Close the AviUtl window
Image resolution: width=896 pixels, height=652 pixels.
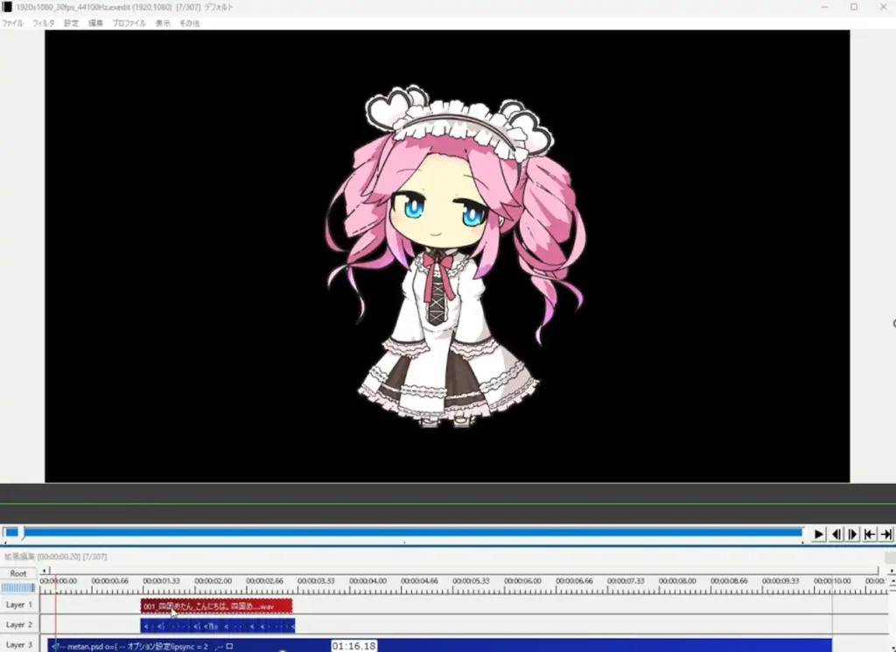883,7
